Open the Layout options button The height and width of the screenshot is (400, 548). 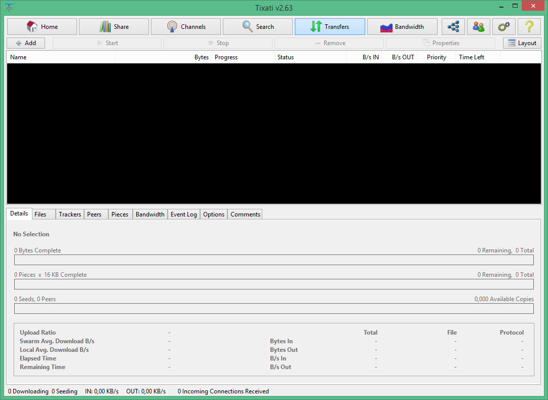[x=522, y=43]
